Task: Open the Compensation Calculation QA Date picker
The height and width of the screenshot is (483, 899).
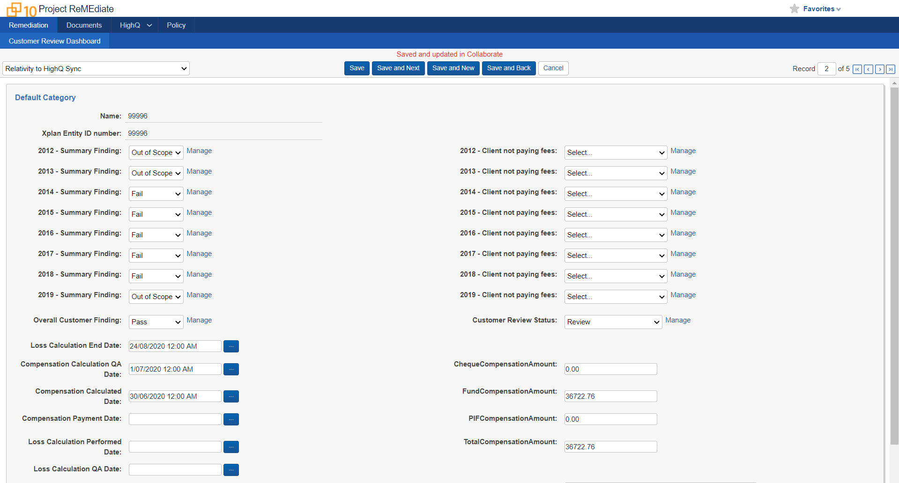Action: pyautogui.click(x=230, y=369)
